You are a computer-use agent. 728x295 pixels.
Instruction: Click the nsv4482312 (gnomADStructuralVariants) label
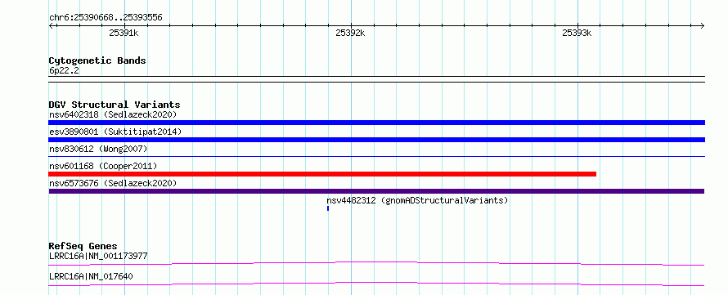point(417,200)
